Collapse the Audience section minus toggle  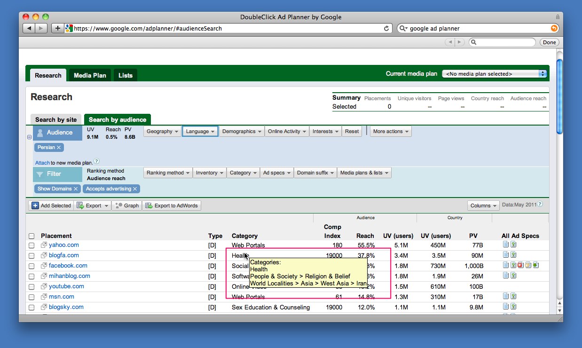(29, 137)
